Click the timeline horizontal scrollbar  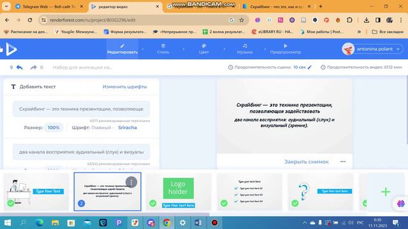(x=104, y=214)
